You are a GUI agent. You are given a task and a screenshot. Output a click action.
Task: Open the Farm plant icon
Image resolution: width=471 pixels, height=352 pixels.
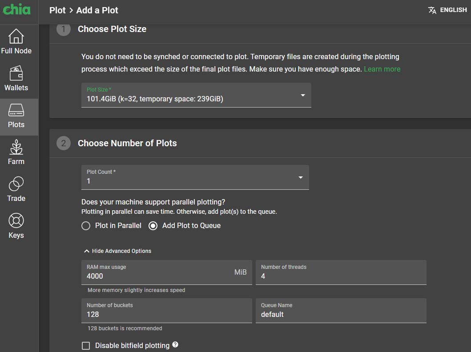tap(16, 148)
